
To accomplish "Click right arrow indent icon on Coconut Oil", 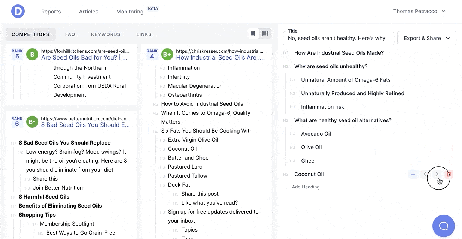I will coord(437,174).
